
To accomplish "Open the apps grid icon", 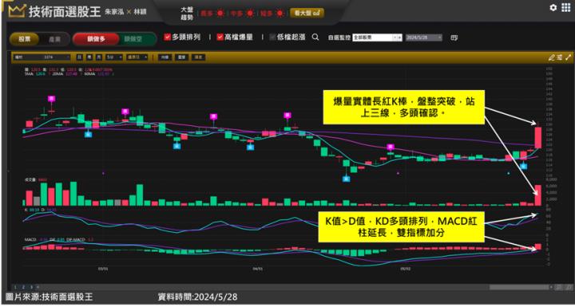I will (566, 7).
